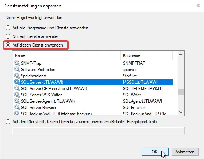Click the SQL Server-Browser gear icon

click(x=17, y=108)
